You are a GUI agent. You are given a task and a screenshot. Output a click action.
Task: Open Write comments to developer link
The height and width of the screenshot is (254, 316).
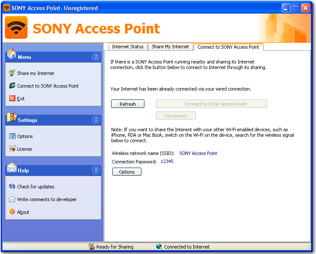tap(47, 199)
